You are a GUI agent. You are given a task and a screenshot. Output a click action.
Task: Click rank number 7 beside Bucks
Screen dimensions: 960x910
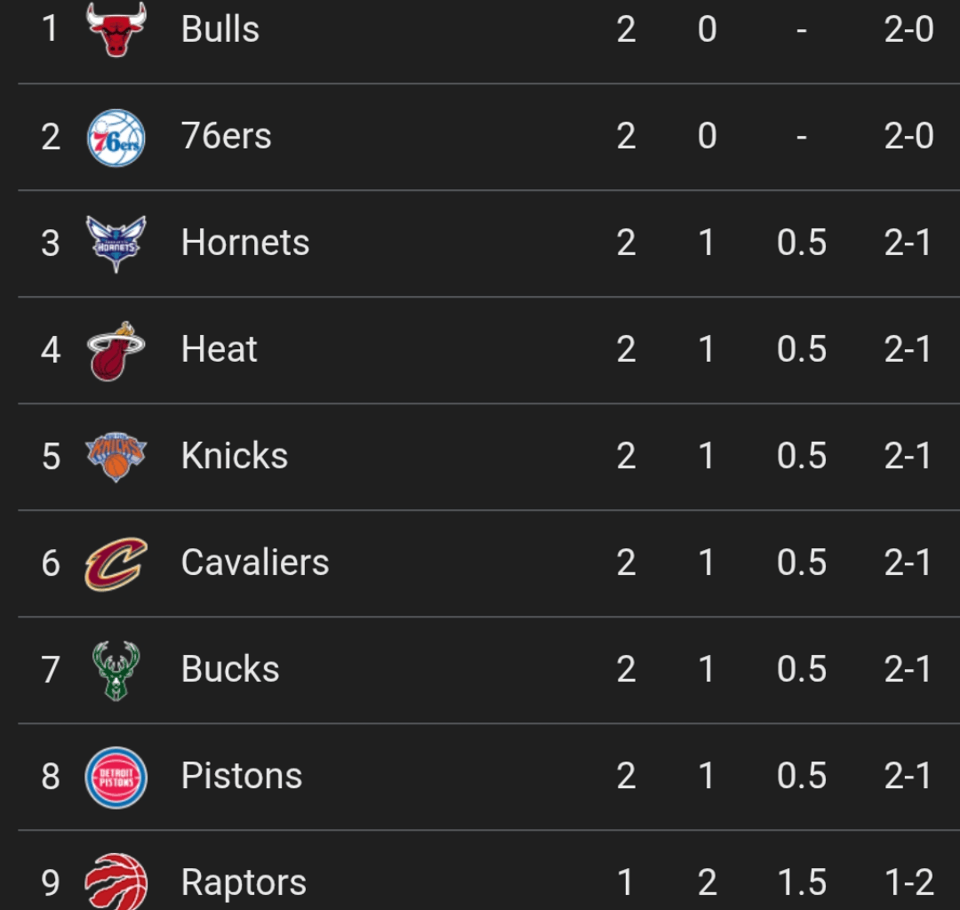coord(50,668)
